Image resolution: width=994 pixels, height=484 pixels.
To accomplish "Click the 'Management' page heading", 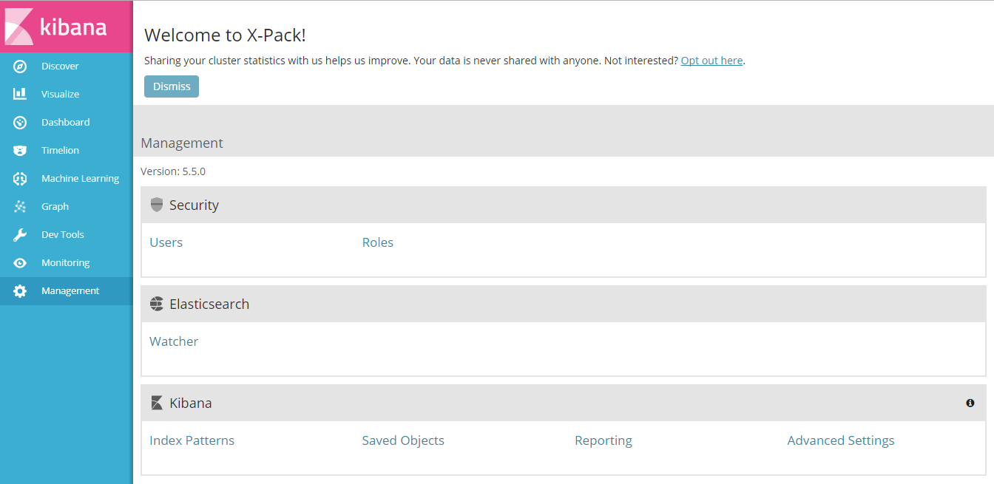I will (x=182, y=143).
